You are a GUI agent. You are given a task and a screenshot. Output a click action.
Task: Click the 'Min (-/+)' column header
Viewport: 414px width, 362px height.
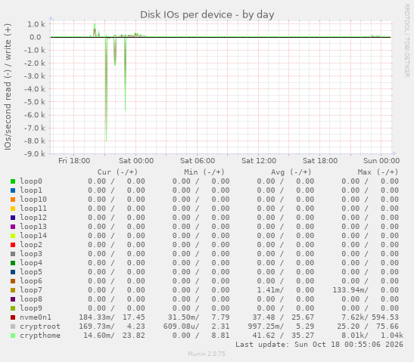(204, 172)
